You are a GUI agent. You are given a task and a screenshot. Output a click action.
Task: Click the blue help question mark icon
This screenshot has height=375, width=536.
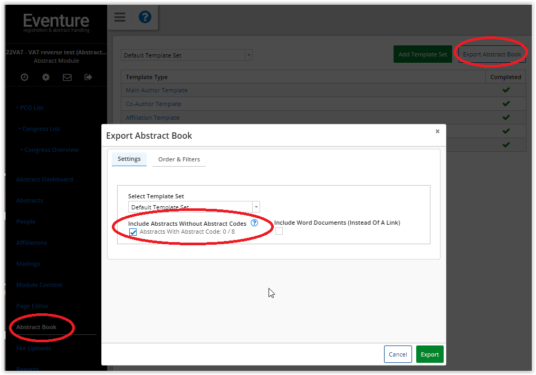click(x=145, y=17)
